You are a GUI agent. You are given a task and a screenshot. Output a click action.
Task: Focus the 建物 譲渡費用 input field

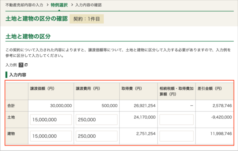pyautogui.click(x=97, y=136)
